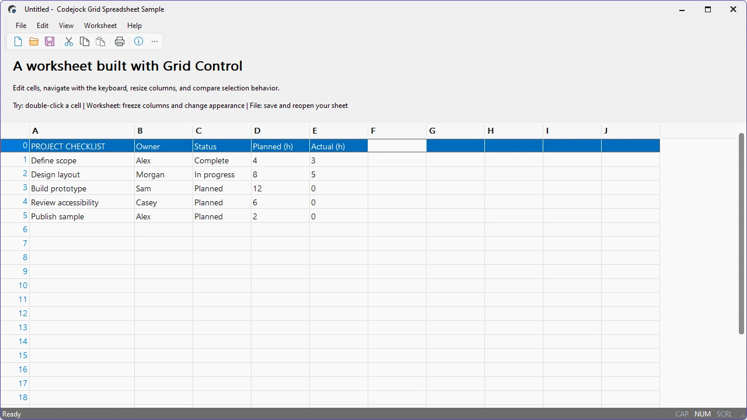Click the Cut scissors icon
Image resolution: width=747 pixels, height=420 pixels.
[69, 41]
